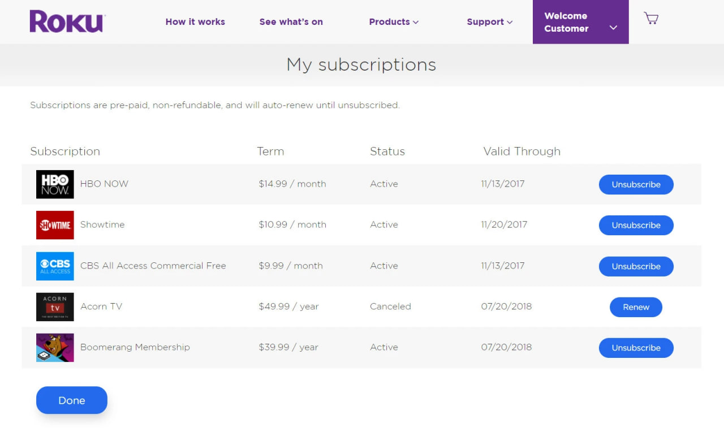Viewport: 724px width, 428px height.
Task: Select CBS All Access Commercial Free text
Action: [x=153, y=266]
